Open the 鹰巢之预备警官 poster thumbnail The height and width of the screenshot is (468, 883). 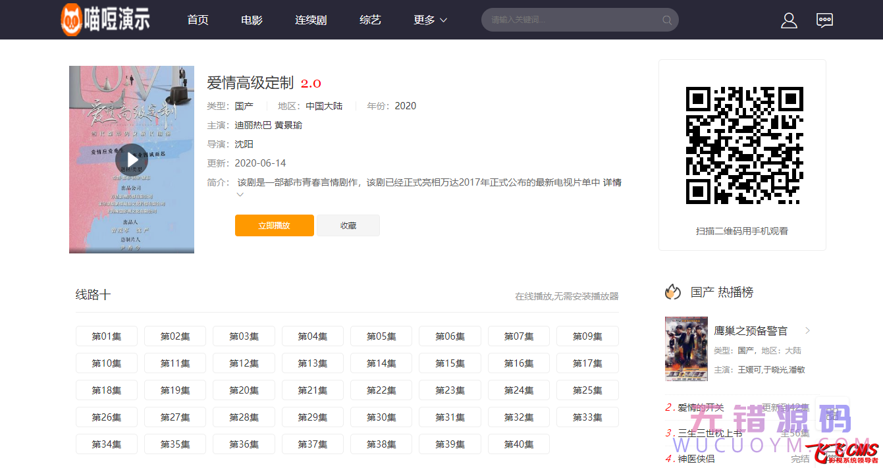coord(685,349)
